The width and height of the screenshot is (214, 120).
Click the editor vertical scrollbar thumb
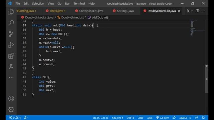click(x=207, y=79)
